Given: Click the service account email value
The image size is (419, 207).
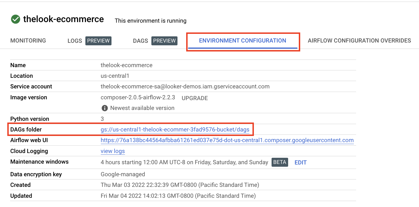Looking at the screenshot, I should (185, 86).
